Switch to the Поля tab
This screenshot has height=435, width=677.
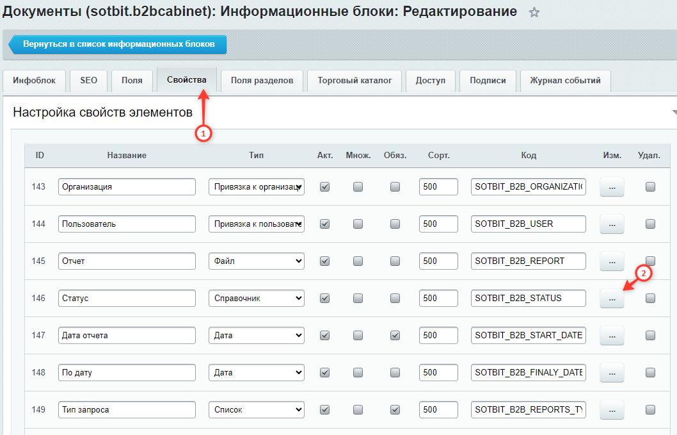pyautogui.click(x=132, y=81)
